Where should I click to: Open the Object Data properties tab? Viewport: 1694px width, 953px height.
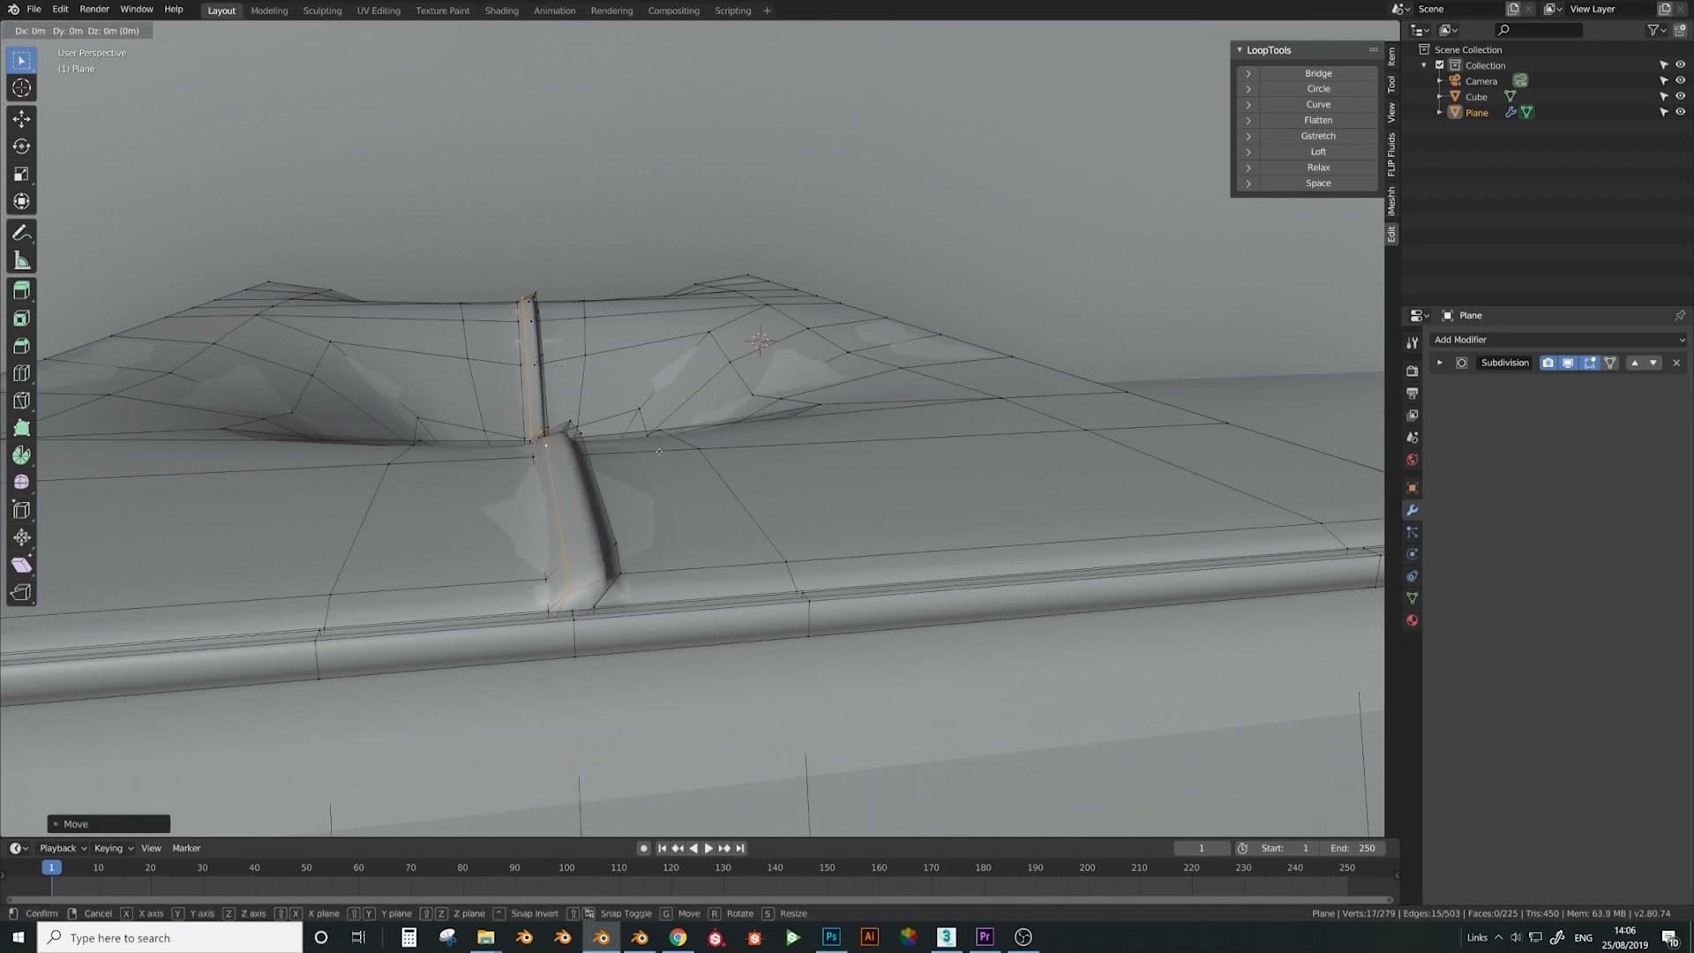(1412, 598)
